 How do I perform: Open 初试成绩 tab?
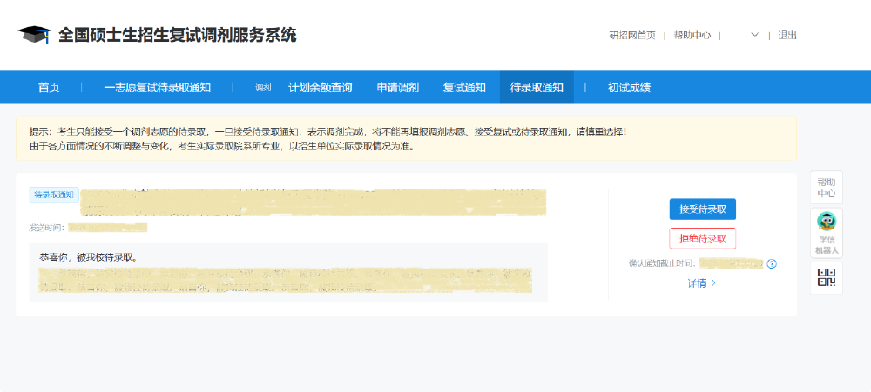(x=630, y=88)
